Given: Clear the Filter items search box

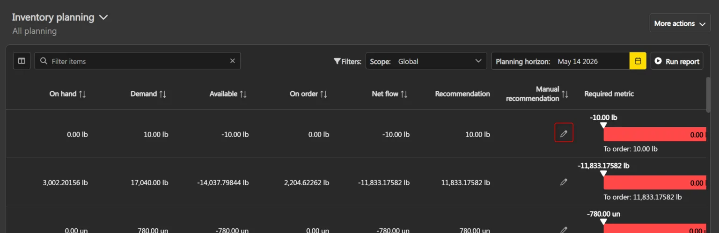Looking at the screenshot, I should pos(233,61).
